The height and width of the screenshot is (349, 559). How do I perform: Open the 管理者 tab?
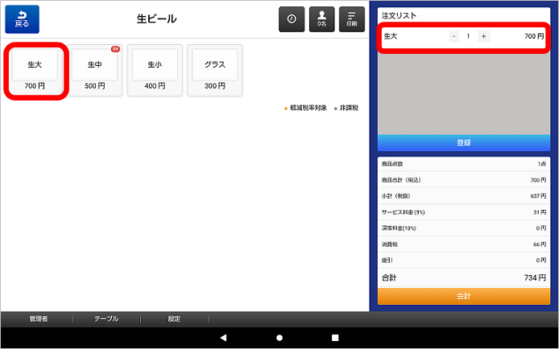coord(39,319)
